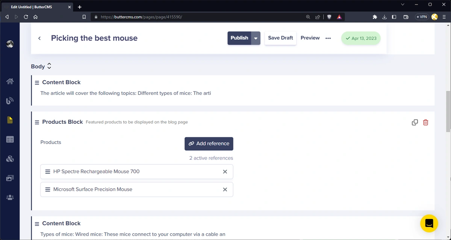The image size is (451, 240).
Task: Open browser extensions puzzle icon
Action: pyautogui.click(x=375, y=17)
